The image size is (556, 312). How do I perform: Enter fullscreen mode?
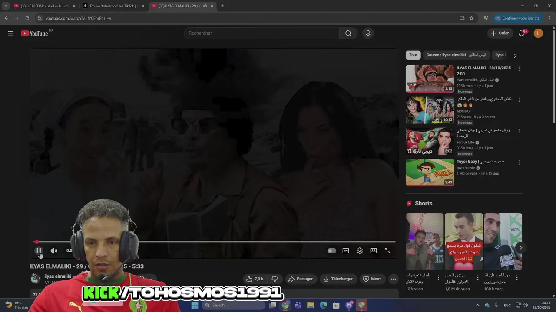pyautogui.click(x=387, y=250)
